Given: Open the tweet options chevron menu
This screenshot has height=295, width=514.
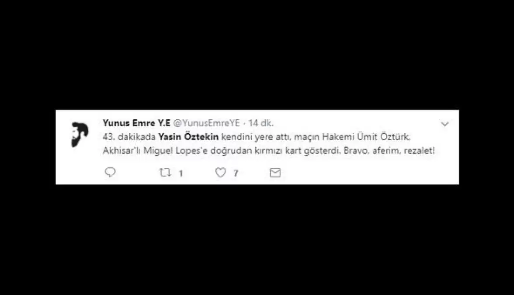Looking at the screenshot, I should (445, 124).
